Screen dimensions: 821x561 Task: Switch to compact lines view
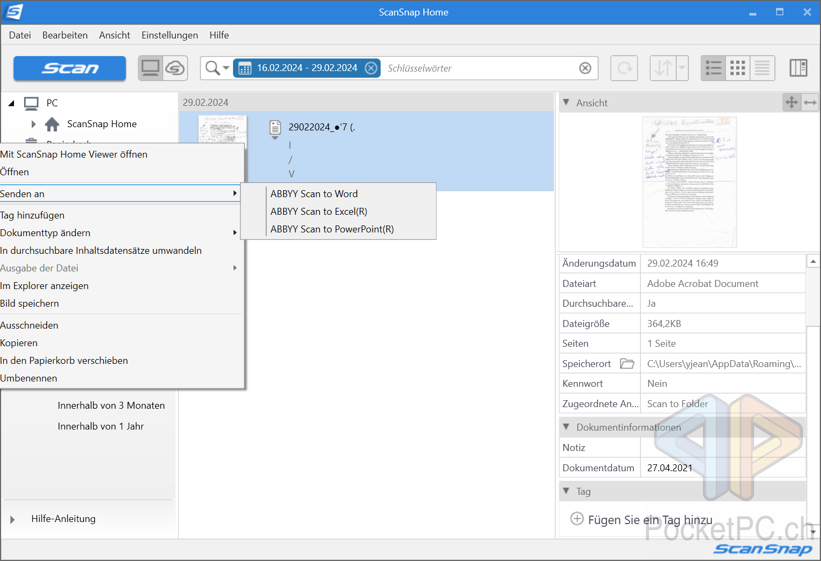click(x=762, y=68)
